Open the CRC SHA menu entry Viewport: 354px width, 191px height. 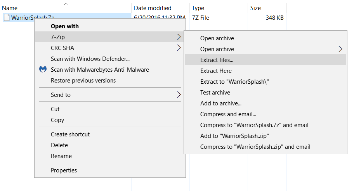click(x=109, y=48)
